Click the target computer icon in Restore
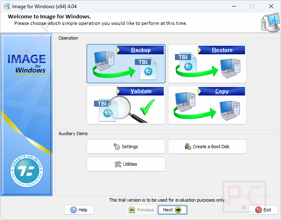 pyautogui.click(x=230, y=68)
